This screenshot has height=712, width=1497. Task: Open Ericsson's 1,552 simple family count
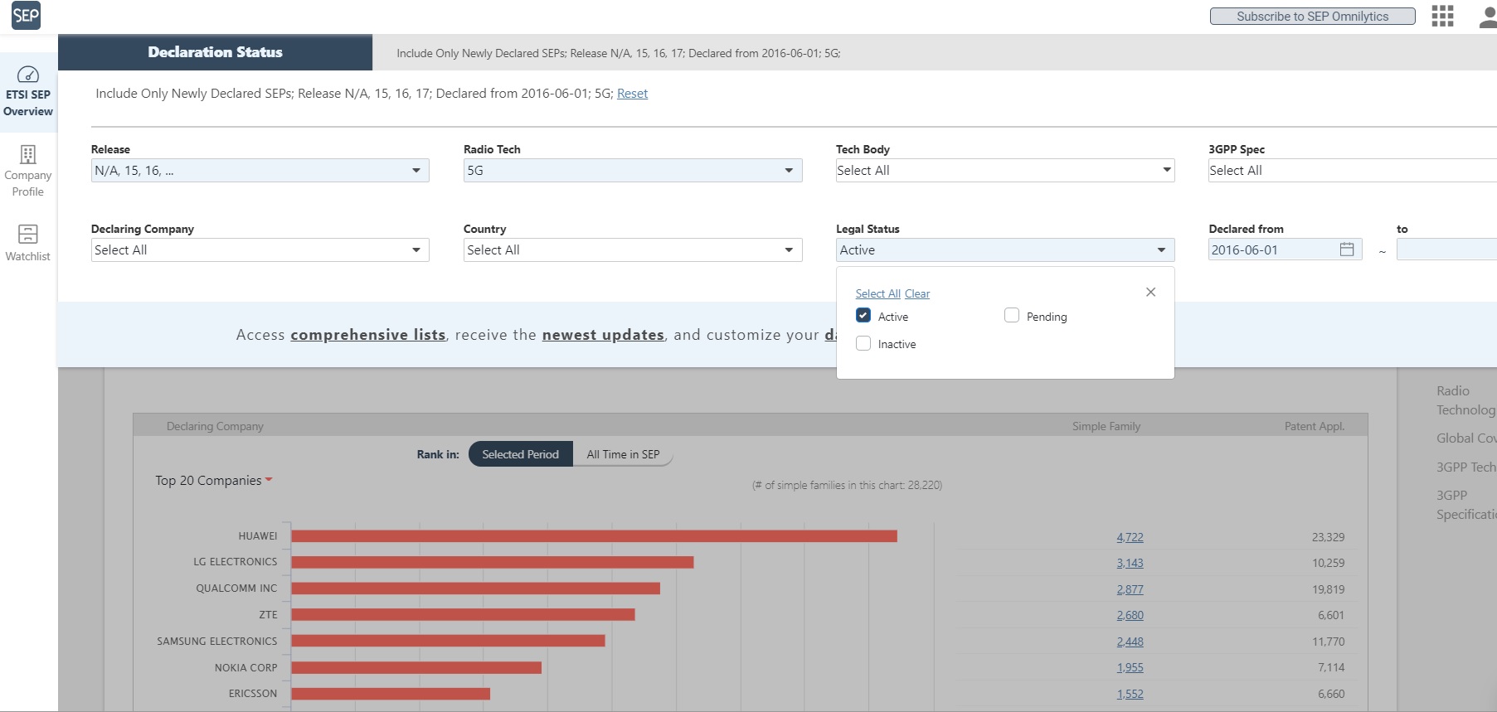click(1130, 694)
